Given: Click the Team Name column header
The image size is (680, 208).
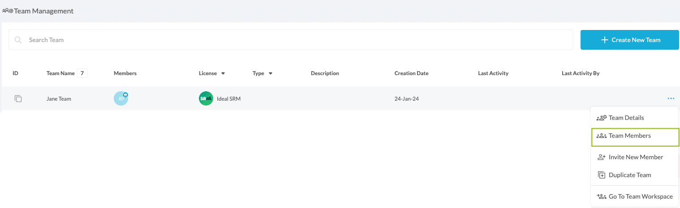Looking at the screenshot, I should (60, 73).
